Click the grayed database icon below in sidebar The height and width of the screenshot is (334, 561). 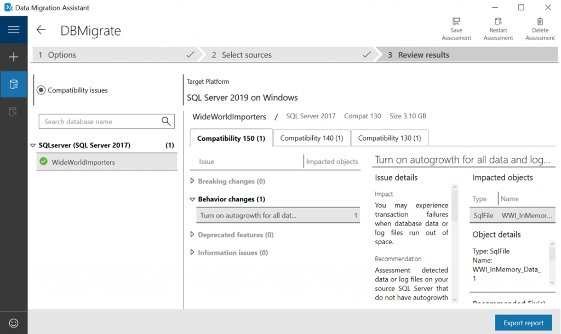click(13, 111)
